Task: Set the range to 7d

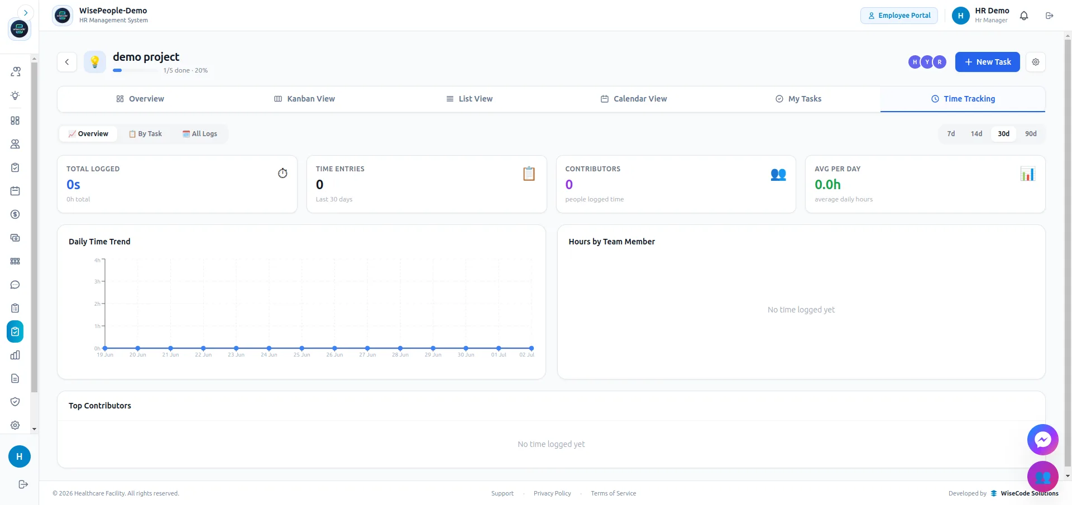Action: [x=951, y=134]
